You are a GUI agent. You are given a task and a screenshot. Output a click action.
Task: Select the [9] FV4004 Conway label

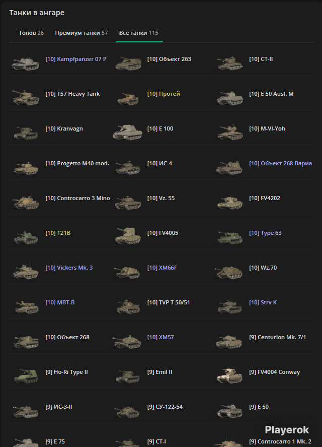274,372
